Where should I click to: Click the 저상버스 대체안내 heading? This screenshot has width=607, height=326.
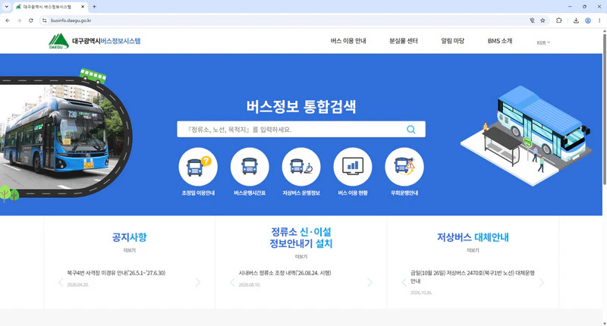(473, 237)
